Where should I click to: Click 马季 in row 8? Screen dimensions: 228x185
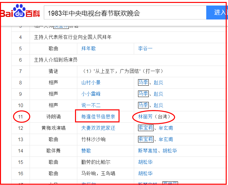point(143,82)
